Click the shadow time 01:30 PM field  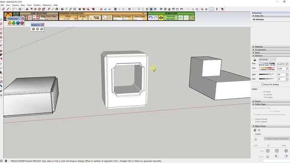(281, 64)
